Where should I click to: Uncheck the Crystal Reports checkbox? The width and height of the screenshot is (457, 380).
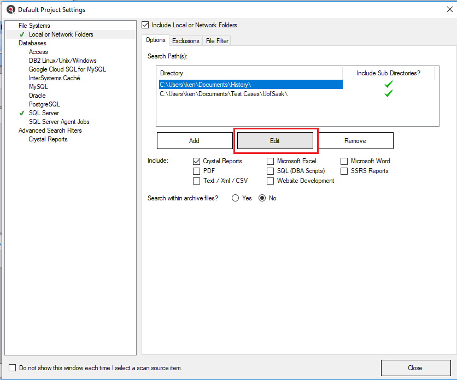pos(197,162)
